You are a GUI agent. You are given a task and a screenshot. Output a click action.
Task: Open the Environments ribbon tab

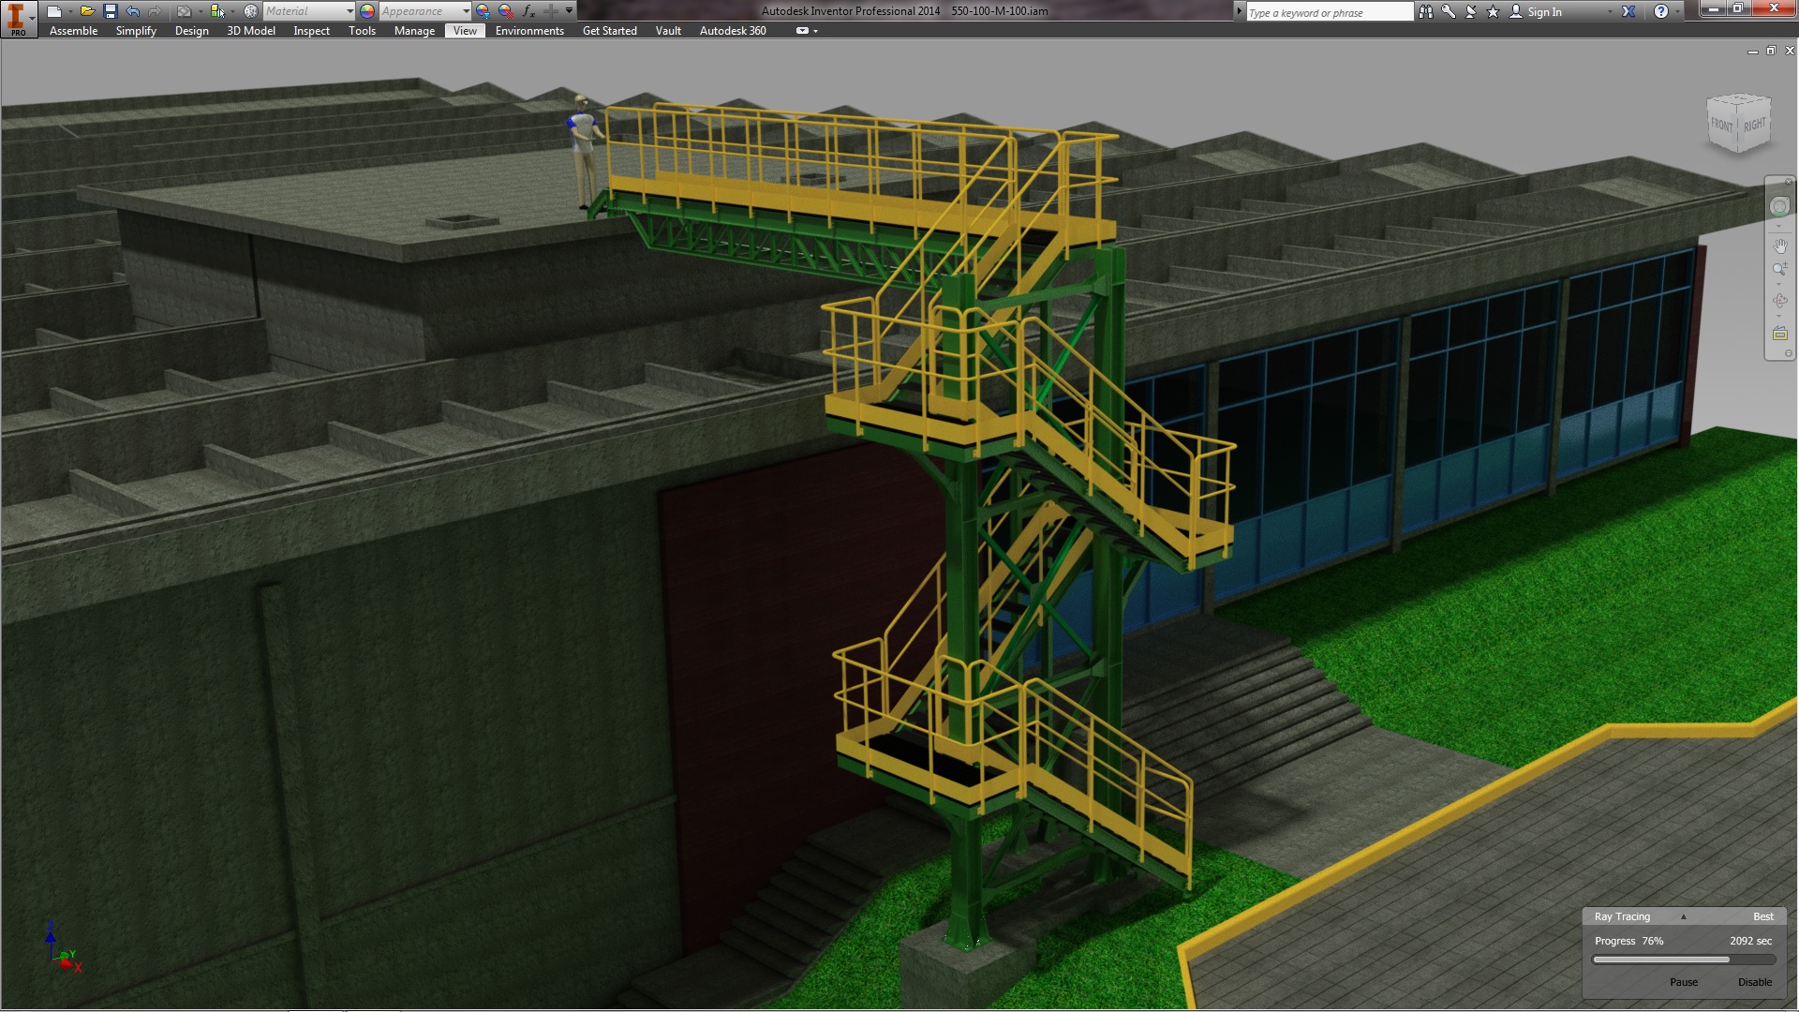[529, 31]
